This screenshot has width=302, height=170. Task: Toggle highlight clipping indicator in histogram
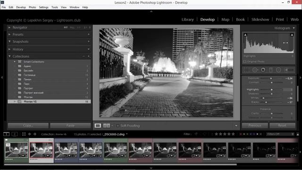click(292, 35)
